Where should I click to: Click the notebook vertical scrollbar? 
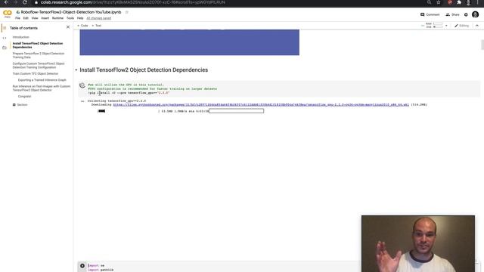[482, 45]
